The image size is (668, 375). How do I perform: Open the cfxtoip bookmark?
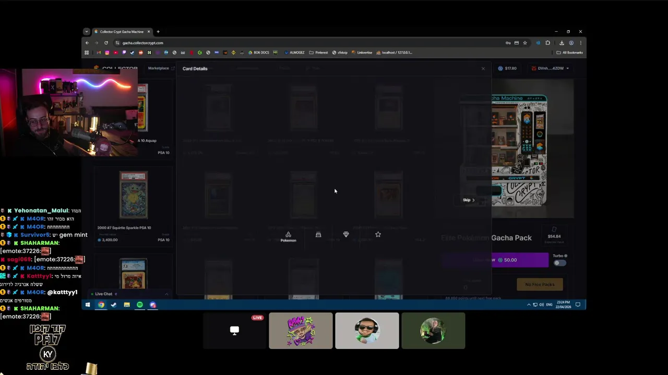pyautogui.click(x=340, y=53)
